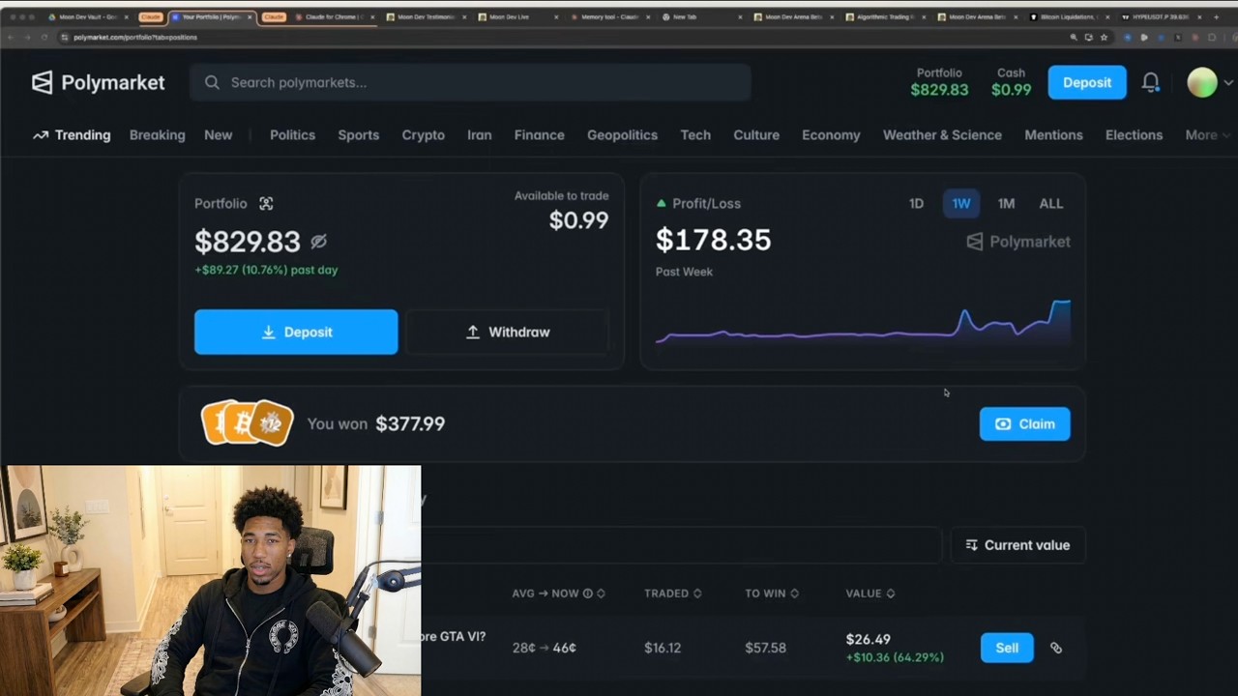The image size is (1238, 696).
Task: Select the 1W profit/loss range
Action: pyautogui.click(x=960, y=203)
